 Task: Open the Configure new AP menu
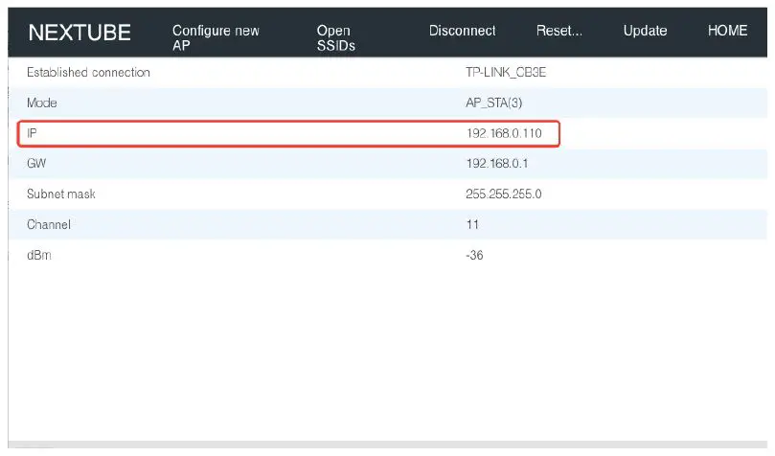coord(216,37)
